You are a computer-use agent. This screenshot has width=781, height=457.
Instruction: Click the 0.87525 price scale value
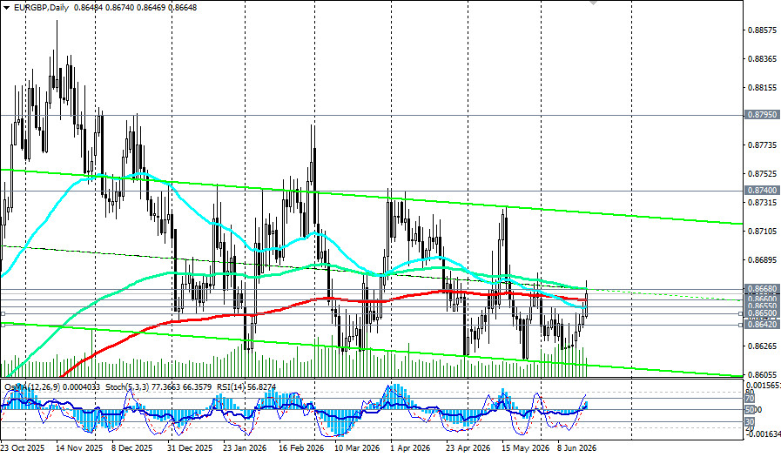(x=762, y=174)
